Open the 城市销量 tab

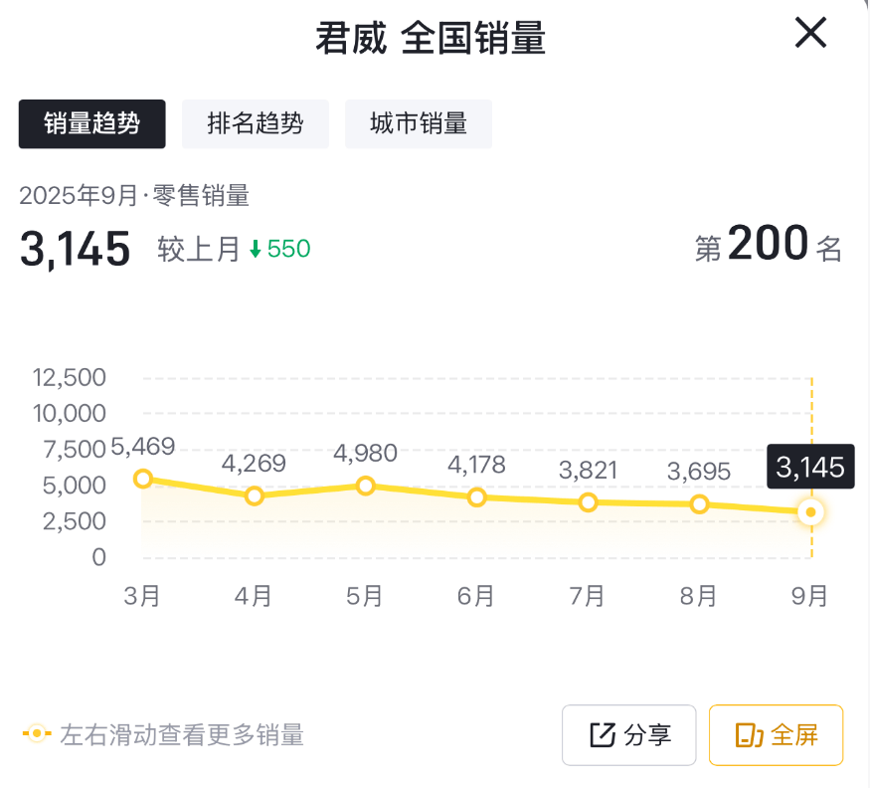coord(419,124)
